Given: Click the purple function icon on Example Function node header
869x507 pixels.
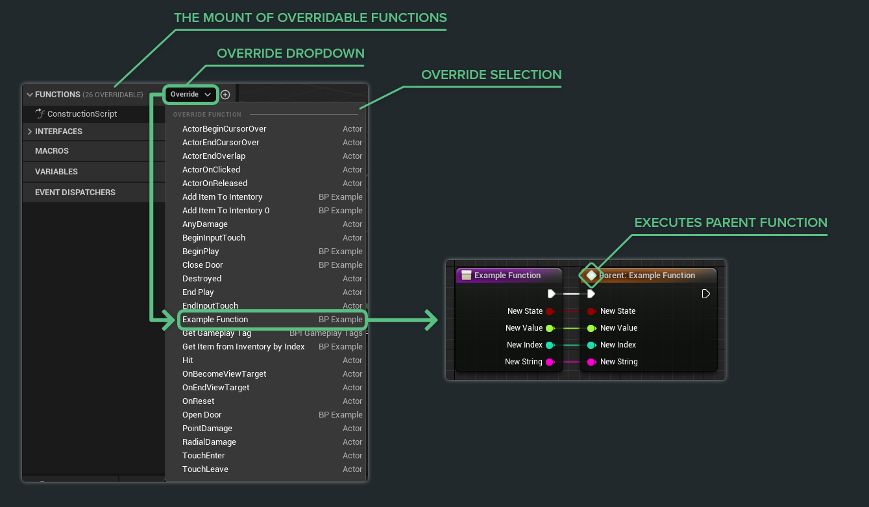Looking at the screenshot, I should pos(466,275).
